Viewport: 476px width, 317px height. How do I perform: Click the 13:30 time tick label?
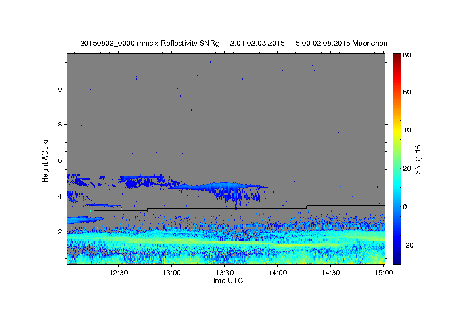[x=225, y=273]
